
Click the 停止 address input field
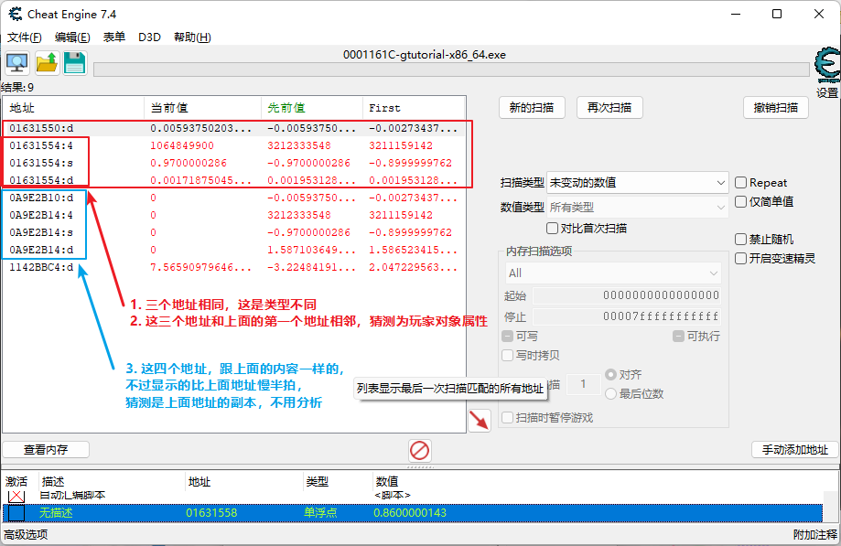627,316
